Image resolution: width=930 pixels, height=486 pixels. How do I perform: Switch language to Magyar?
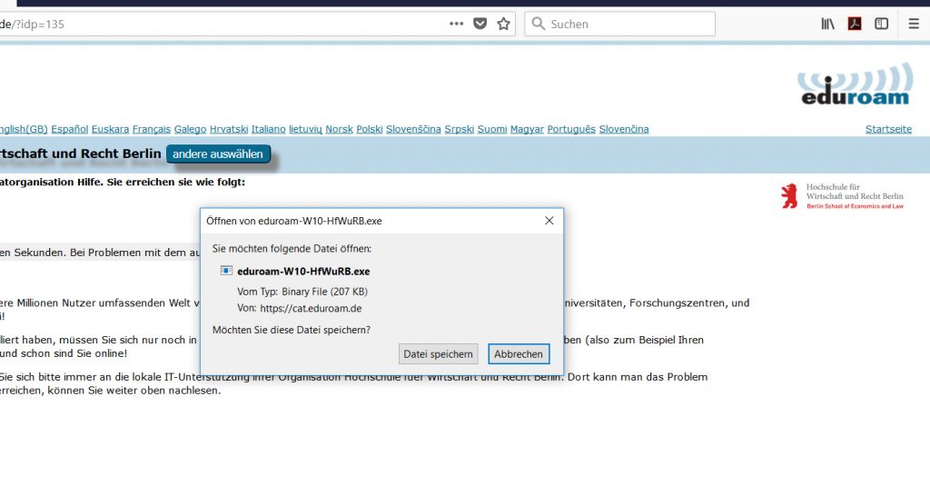[x=527, y=129]
